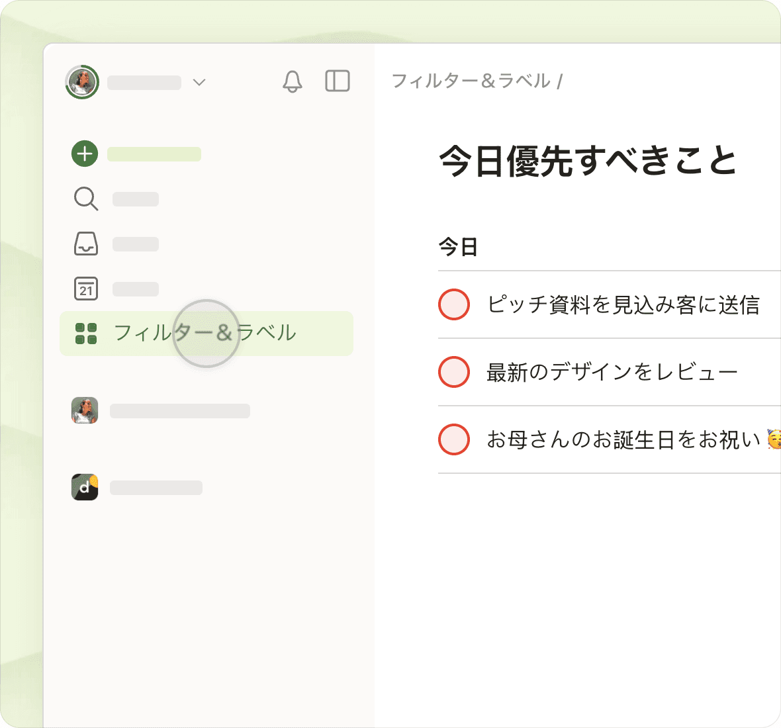
Task: Expand the account menu chevron
Action: click(199, 82)
